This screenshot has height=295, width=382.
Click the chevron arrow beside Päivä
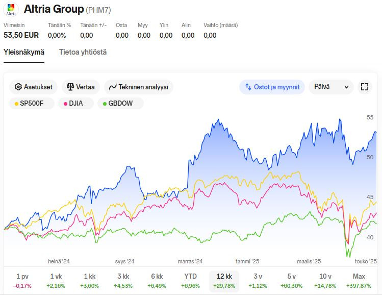coord(346,87)
